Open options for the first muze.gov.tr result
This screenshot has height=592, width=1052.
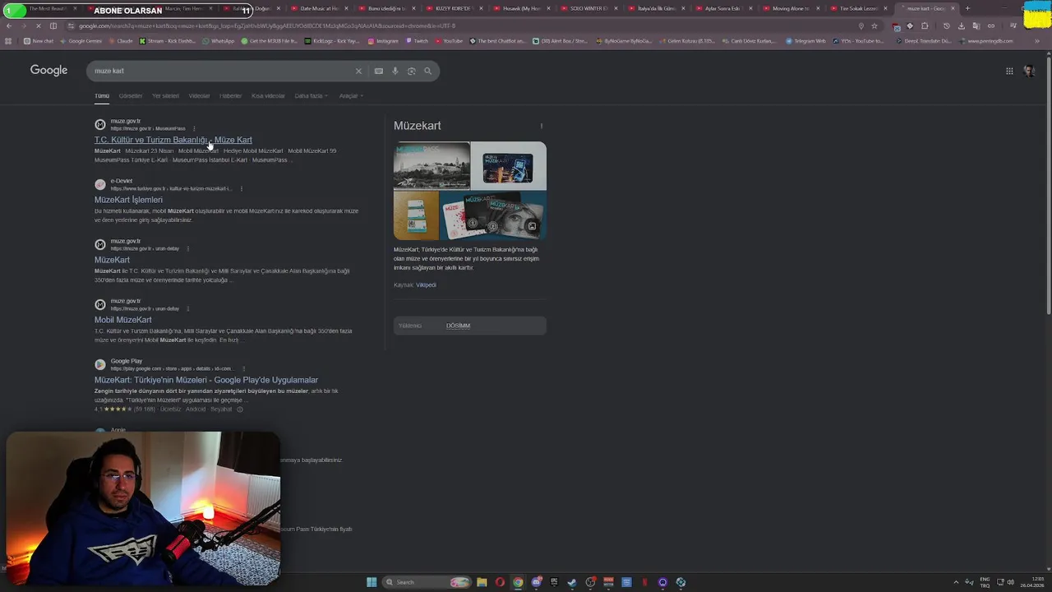[x=194, y=128]
